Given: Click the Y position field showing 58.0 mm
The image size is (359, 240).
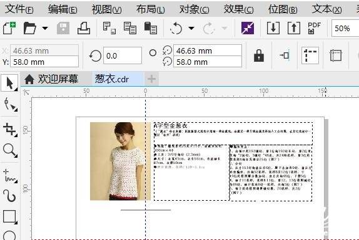Looking at the screenshot, I should [x=45, y=62].
